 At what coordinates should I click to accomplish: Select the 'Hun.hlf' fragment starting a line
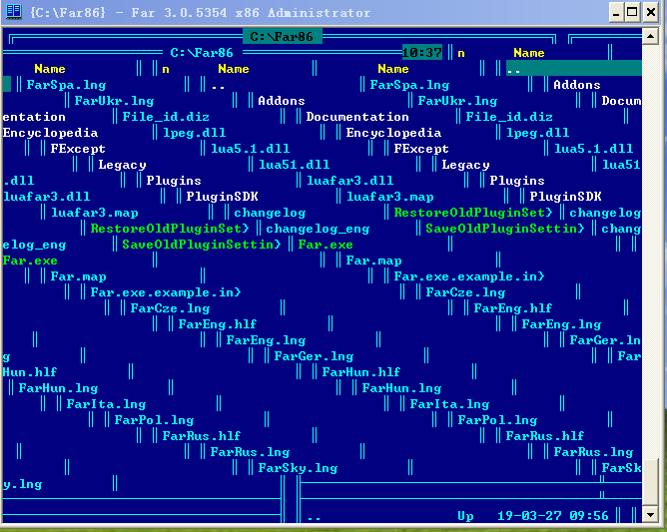[x=30, y=372]
